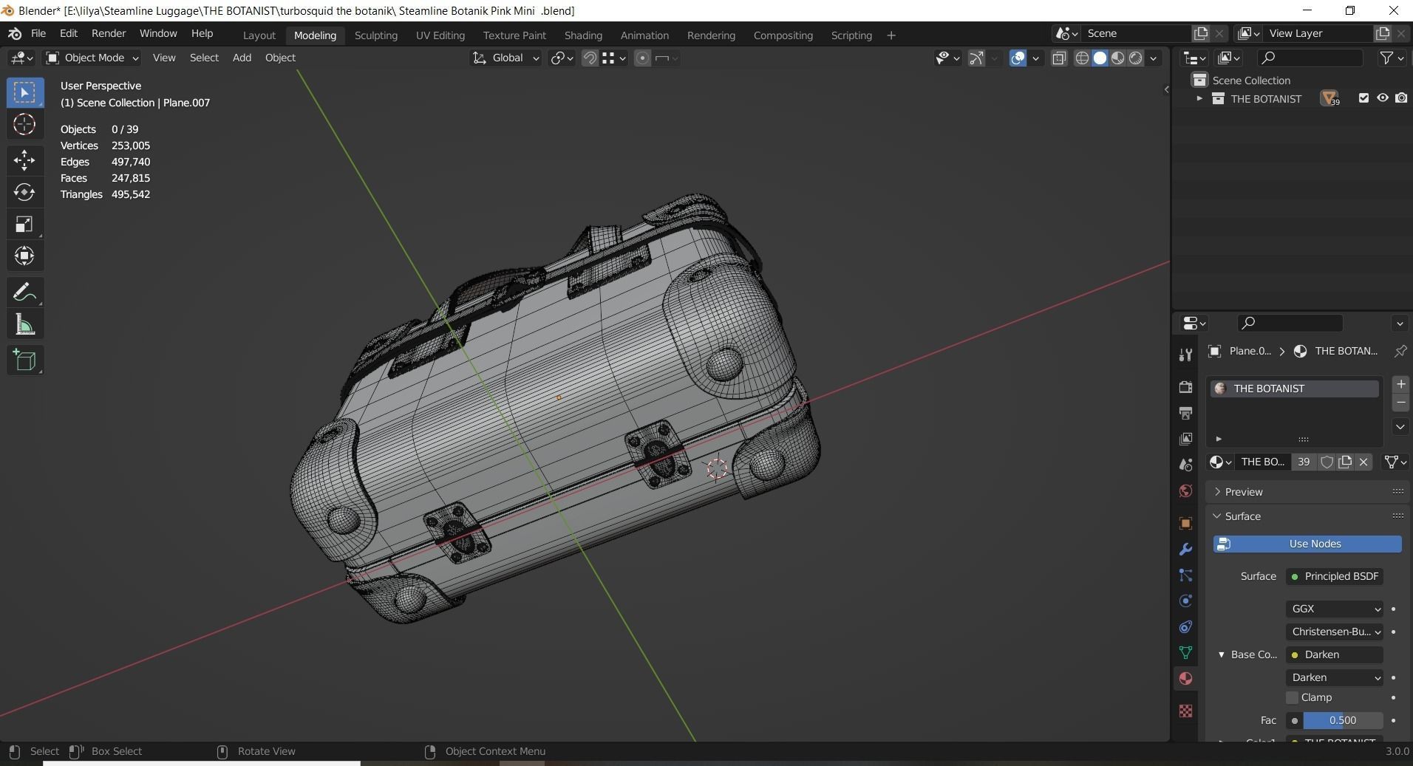Image resolution: width=1413 pixels, height=766 pixels.
Task: Switch to the Scale tool
Action: click(24, 224)
